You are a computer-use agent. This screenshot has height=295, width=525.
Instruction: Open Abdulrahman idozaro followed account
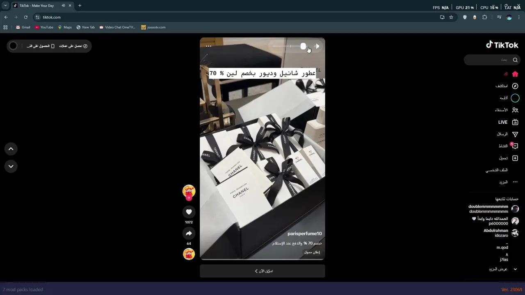[501, 233]
